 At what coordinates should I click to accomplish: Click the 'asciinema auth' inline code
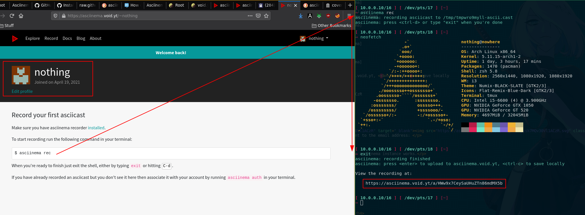(x=245, y=177)
